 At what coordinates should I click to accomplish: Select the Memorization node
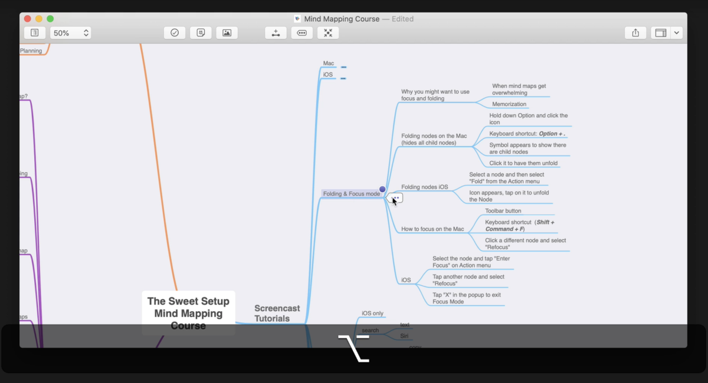click(509, 104)
